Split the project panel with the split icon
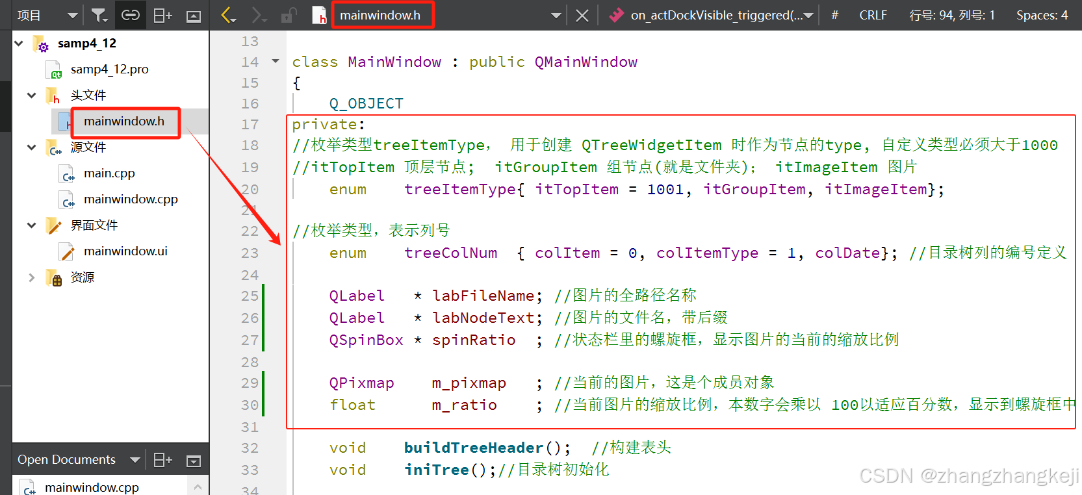 coord(162,16)
